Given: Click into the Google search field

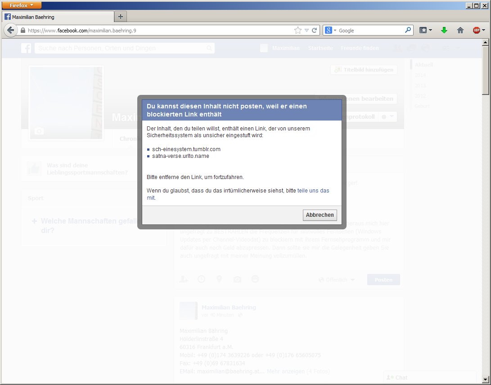Looking at the screenshot, I should coord(370,30).
